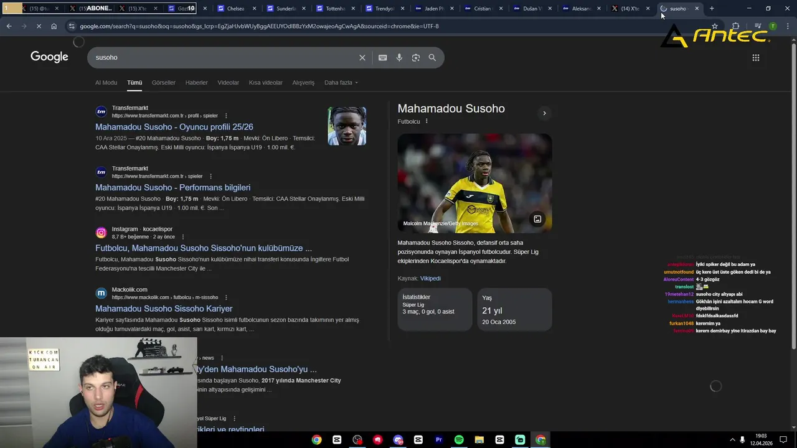Click the Susoho face thumbnail in first result

(347, 126)
